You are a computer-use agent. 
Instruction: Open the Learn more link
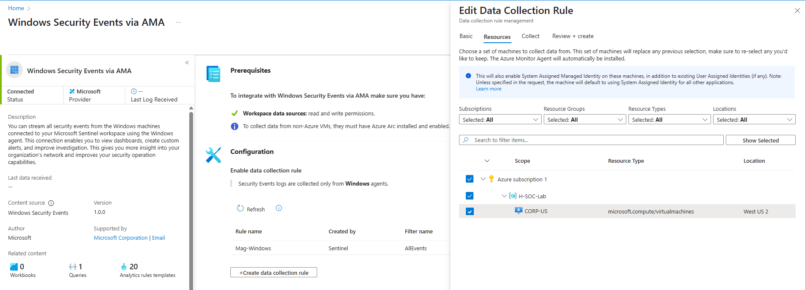click(x=488, y=89)
